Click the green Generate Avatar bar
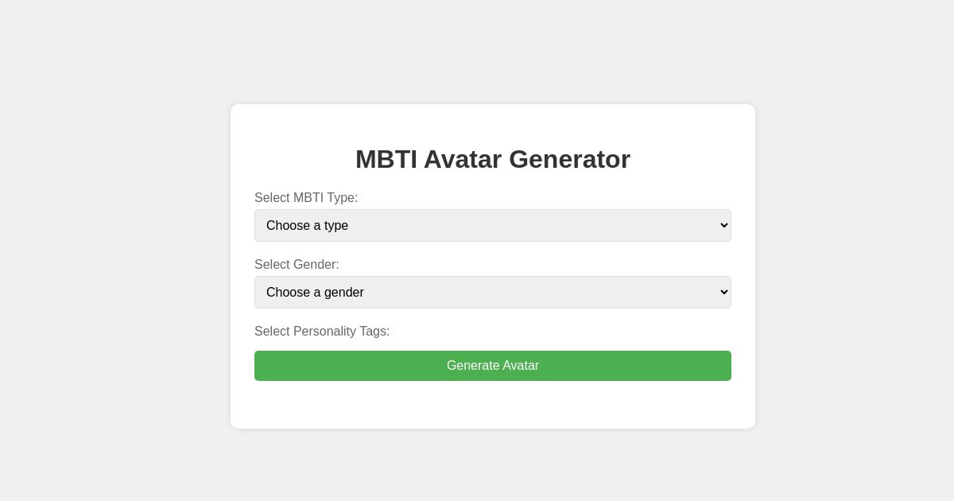Screen dimensions: 954x501 click(x=493, y=366)
